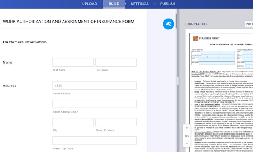Click the Last Name input field

116,62
